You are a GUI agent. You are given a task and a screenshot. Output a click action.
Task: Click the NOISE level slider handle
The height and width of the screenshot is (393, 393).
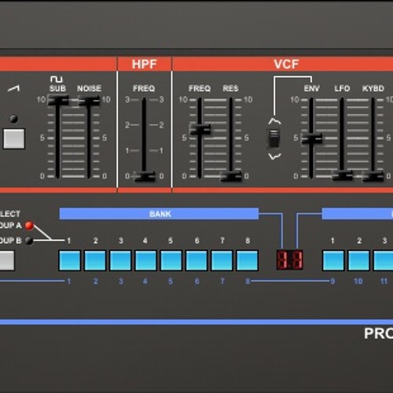coord(89,101)
